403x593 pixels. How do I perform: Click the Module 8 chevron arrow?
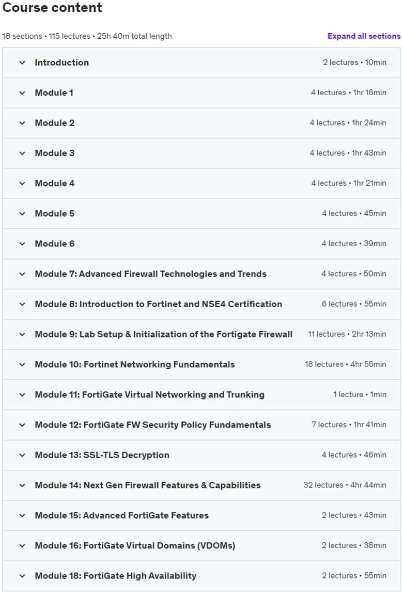(x=22, y=305)
